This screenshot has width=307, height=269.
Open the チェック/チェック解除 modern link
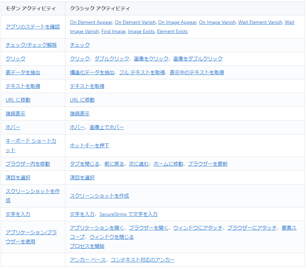tap(31, 45)
